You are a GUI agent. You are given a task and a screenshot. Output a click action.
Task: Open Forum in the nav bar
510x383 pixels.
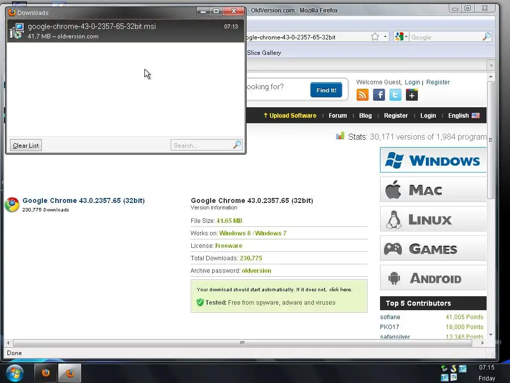pyautogui.click(x=338, y=115)
